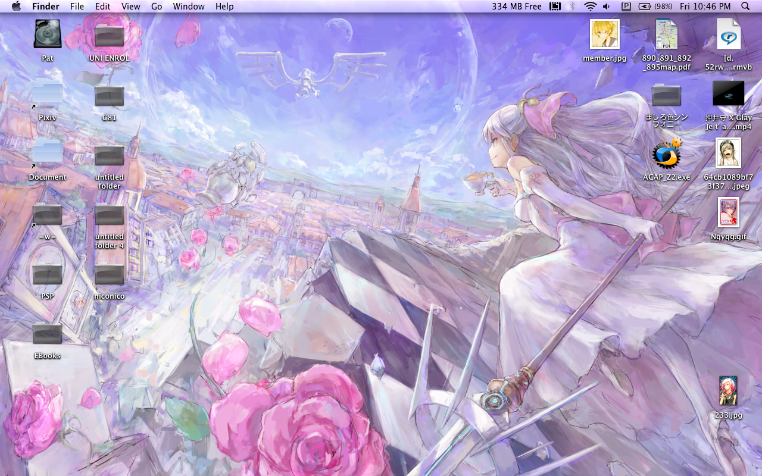Select the PSP folder icon

(48, 274)
